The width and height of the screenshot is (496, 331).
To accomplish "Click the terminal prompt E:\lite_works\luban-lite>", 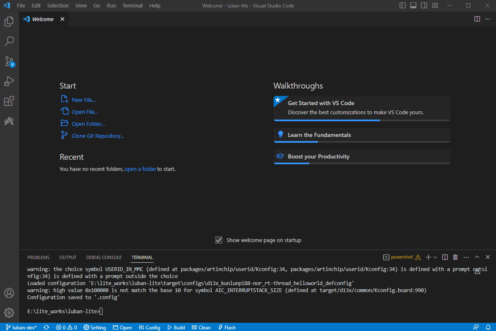I will 63,311.
